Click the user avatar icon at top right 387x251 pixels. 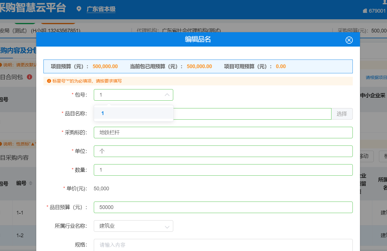(x=385, y=2)
